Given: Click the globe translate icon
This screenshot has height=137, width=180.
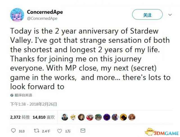Looking at the screenshot, I should 12,95.
